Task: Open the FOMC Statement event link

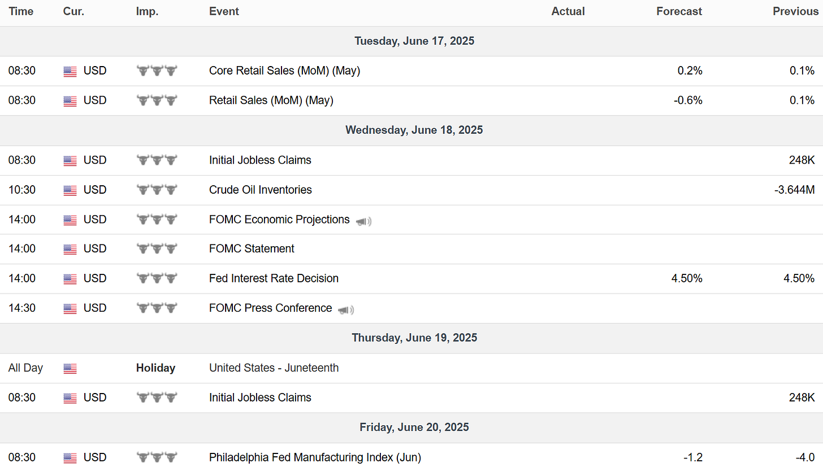Action: [252, 249]
